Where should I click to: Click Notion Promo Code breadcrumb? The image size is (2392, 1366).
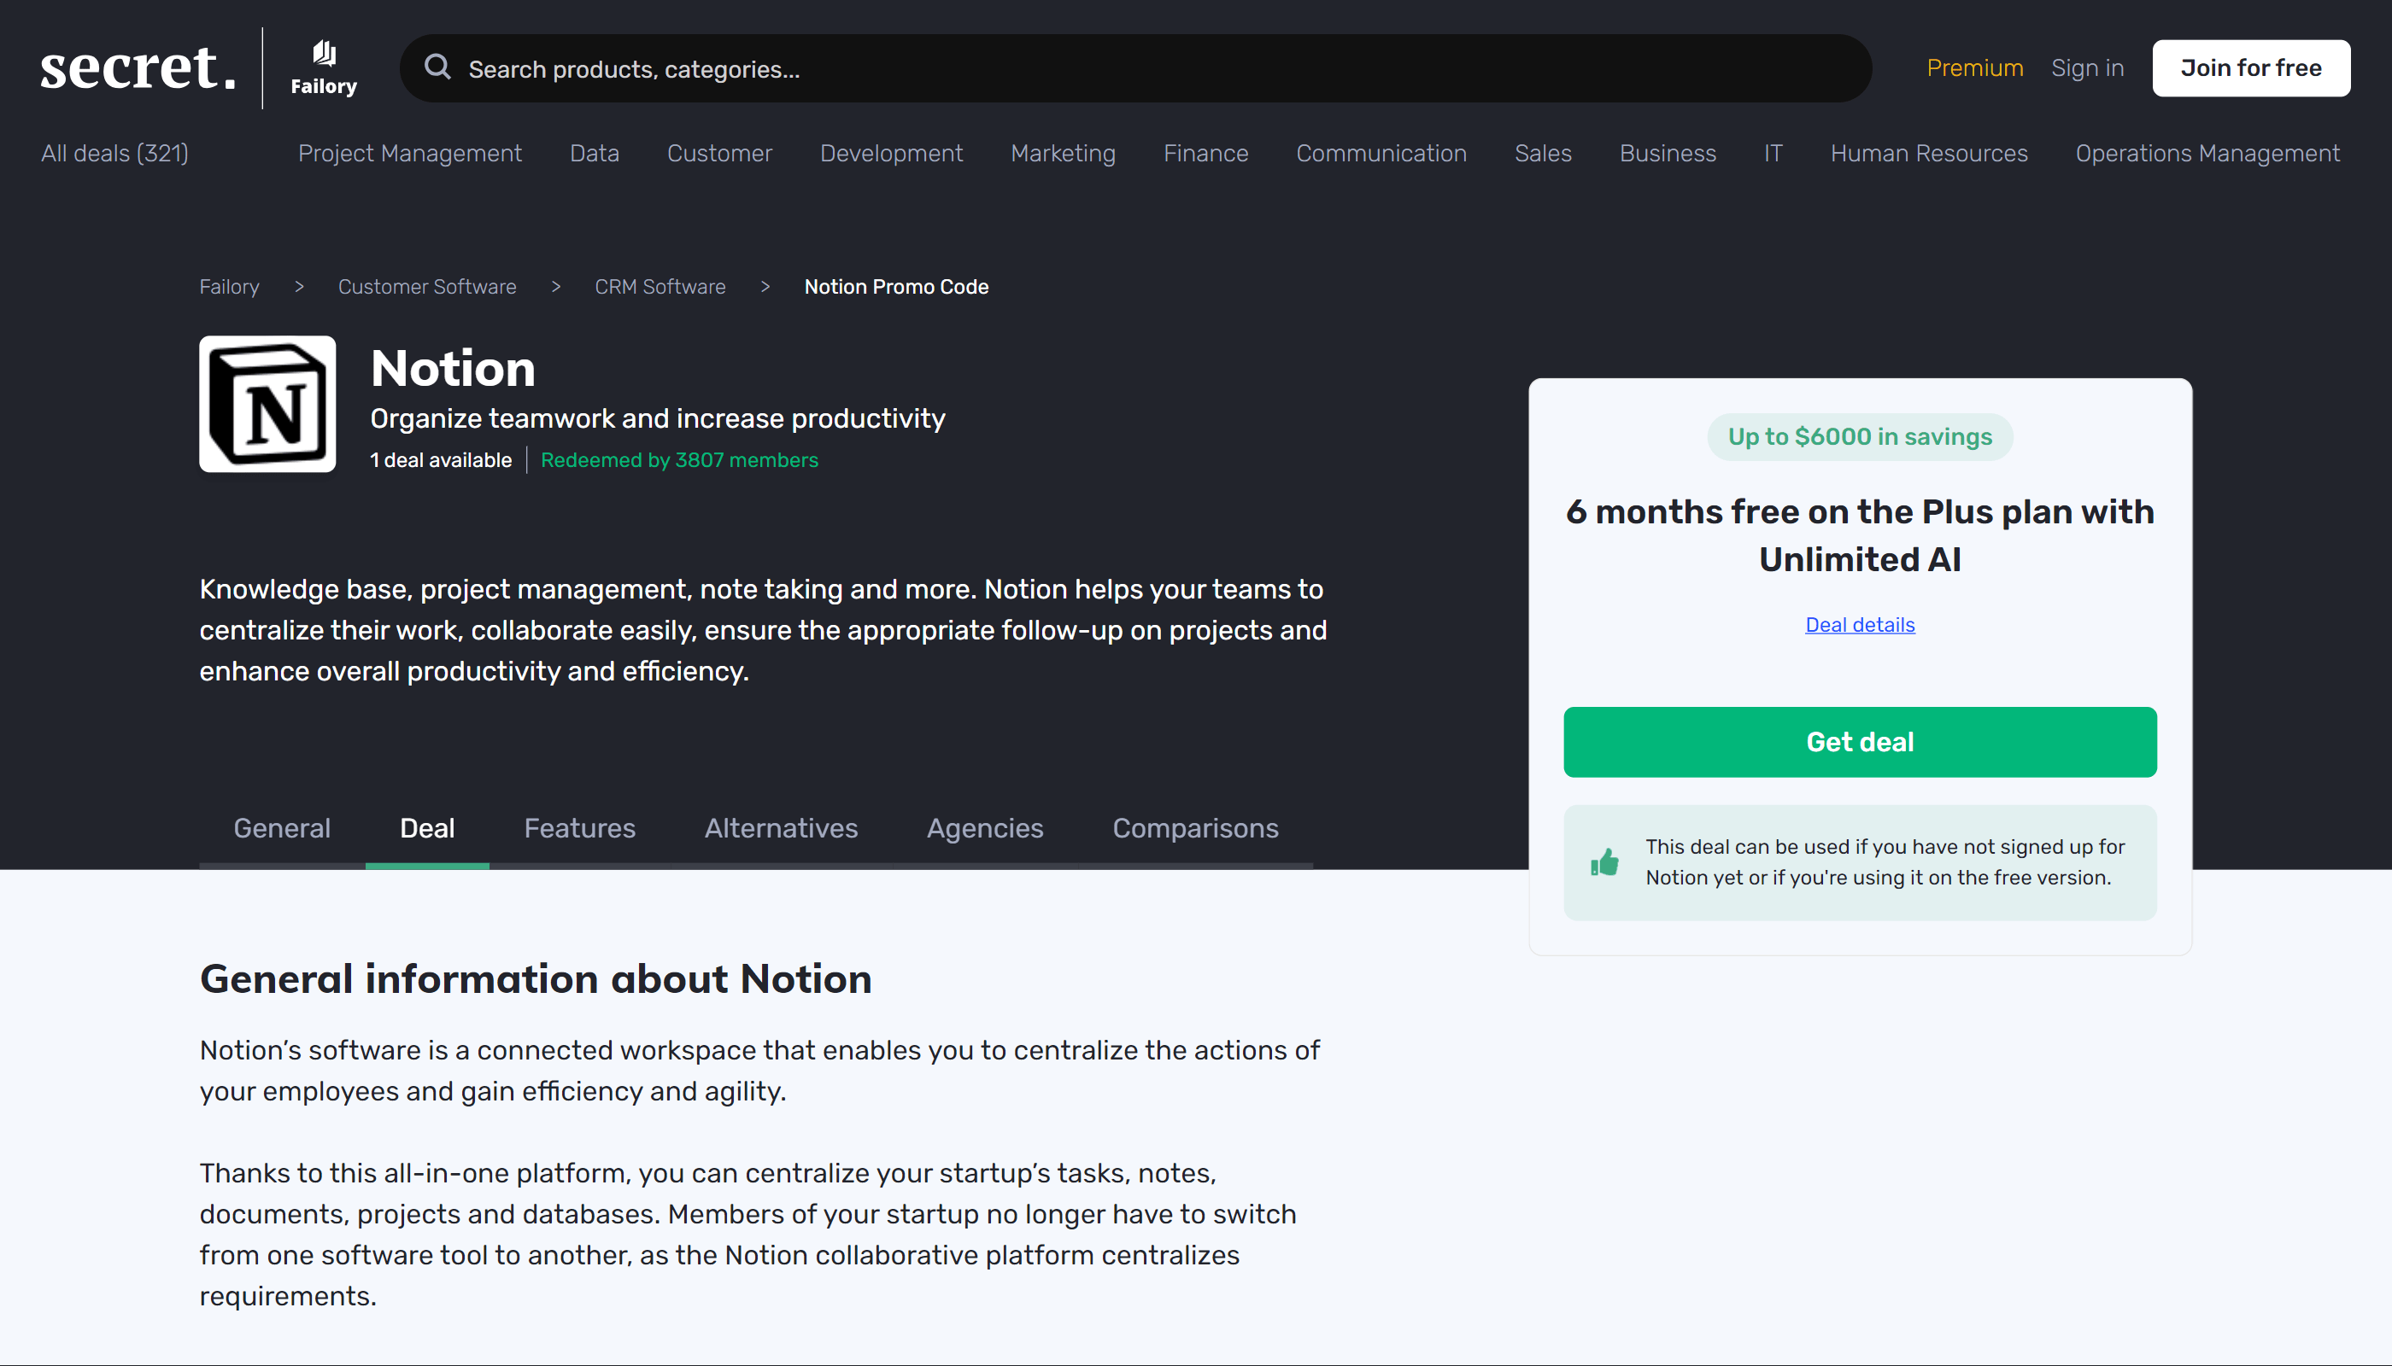click(x=895, y=286)
